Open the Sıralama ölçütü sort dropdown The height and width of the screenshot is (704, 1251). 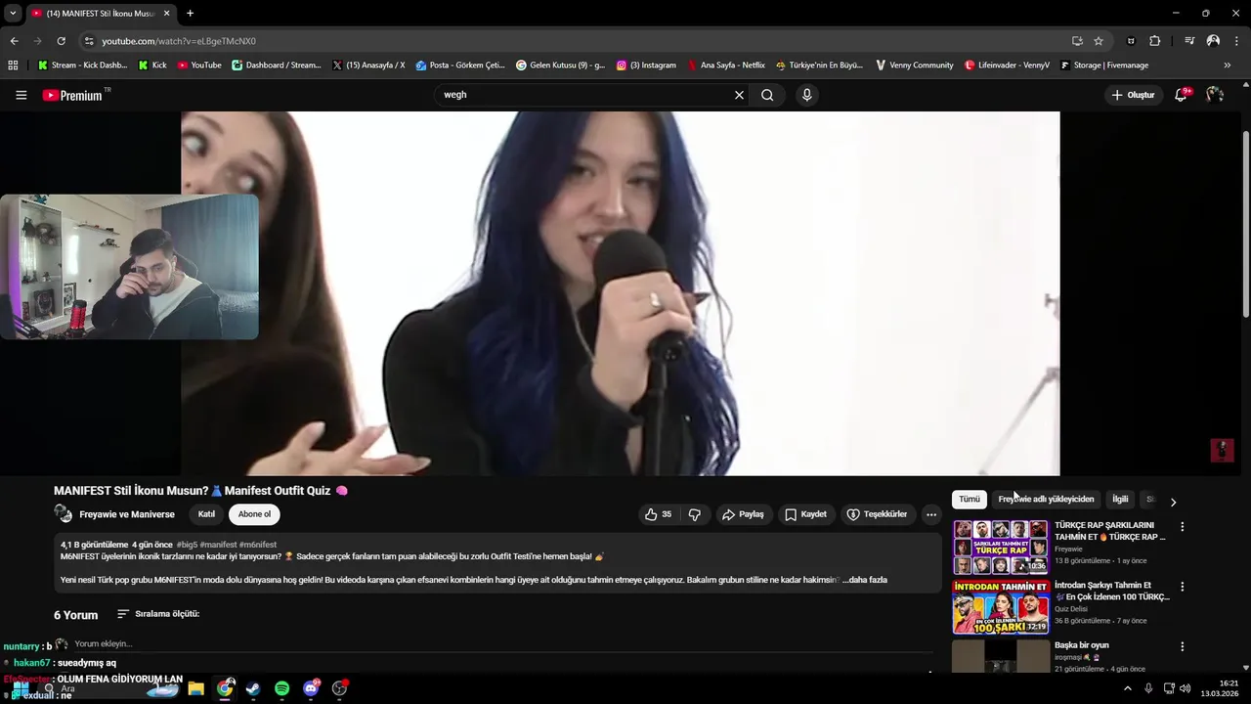tap(158, 614)
